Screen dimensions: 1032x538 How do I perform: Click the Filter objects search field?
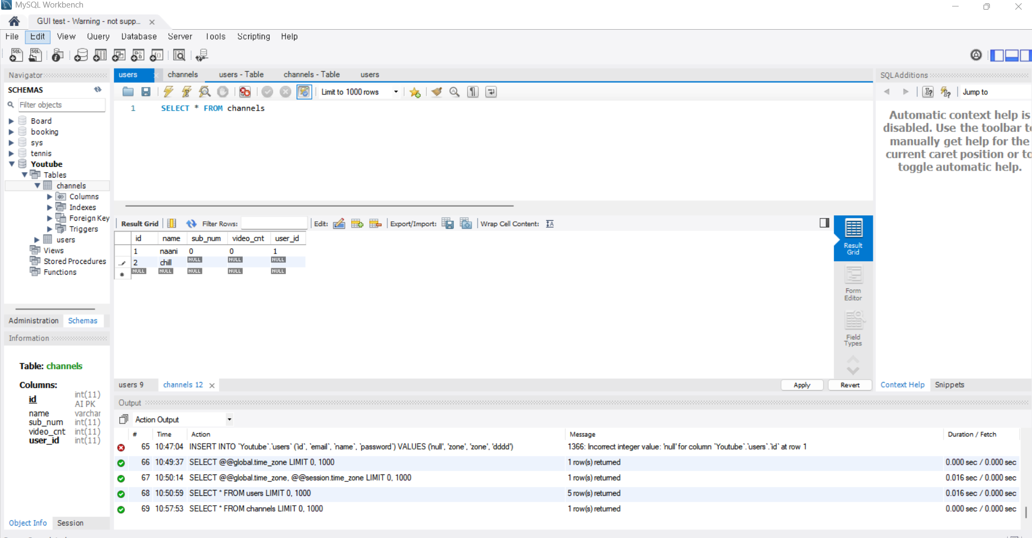point(61,105)
